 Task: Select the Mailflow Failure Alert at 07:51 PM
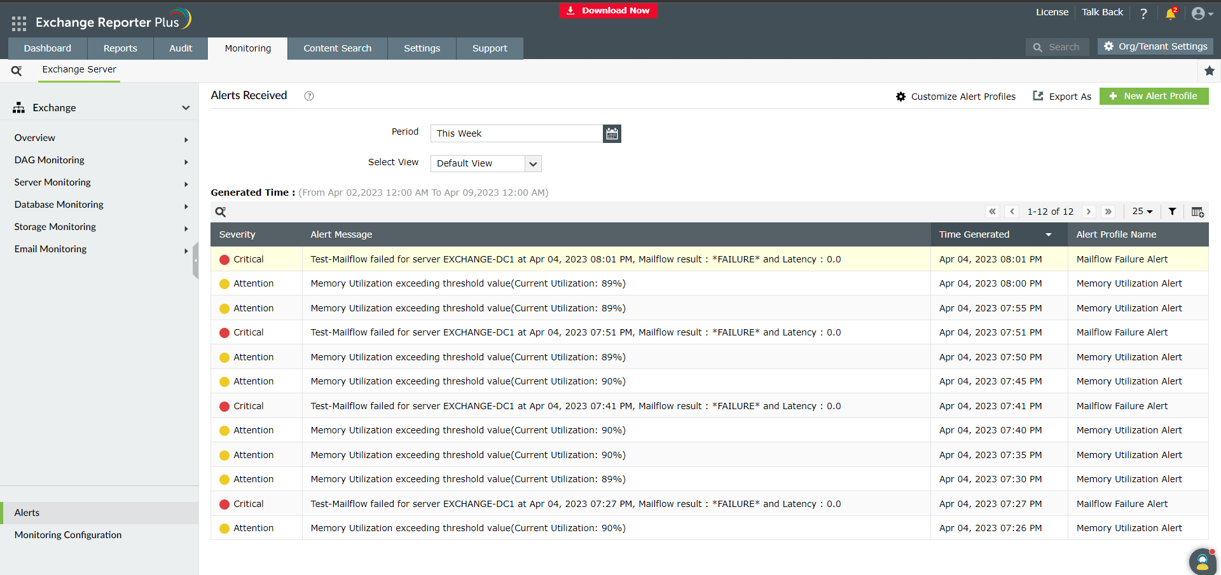(x=1122, y=332)
